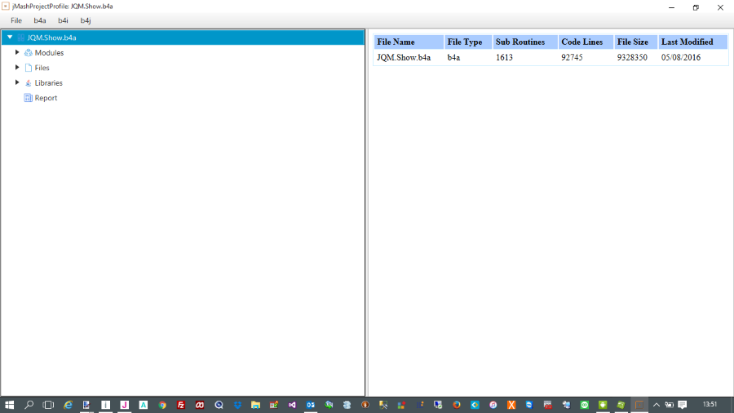Click the 05/08/2016 last modified value

pyautogui.click(x=681, y=58)
